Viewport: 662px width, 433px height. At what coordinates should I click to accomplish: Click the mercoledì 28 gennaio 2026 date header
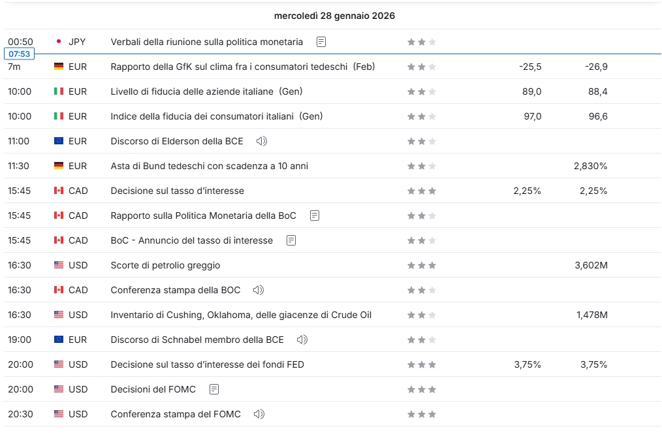[334, 16]
